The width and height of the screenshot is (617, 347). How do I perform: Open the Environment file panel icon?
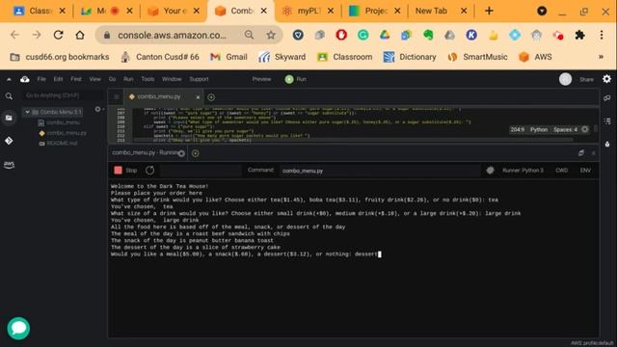(x=9, y=118)
